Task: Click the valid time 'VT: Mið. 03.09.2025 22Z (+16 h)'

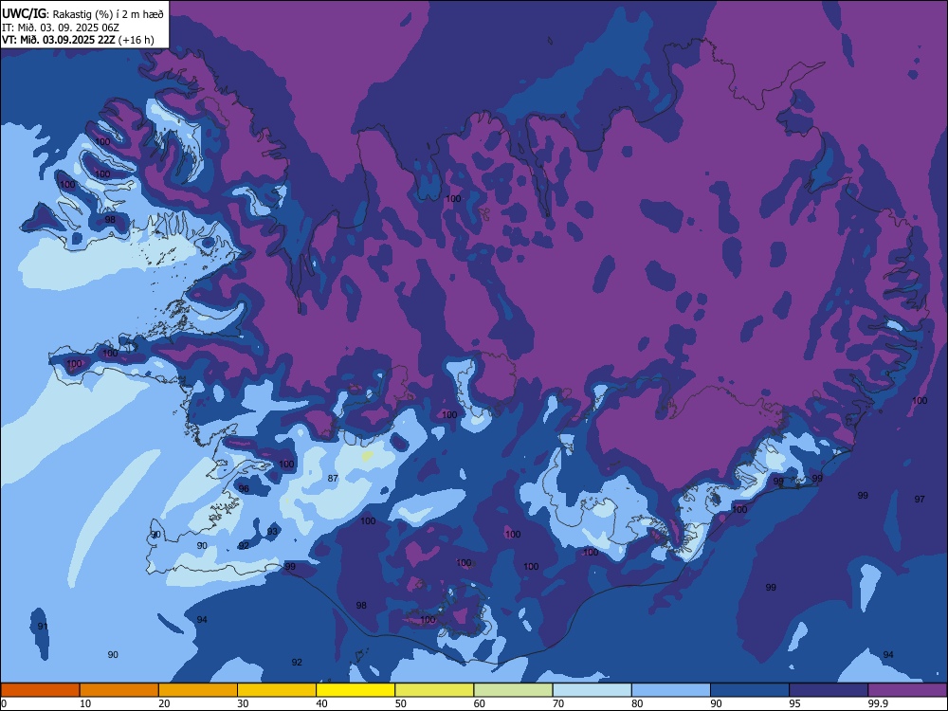Action: tap(78, 40)
